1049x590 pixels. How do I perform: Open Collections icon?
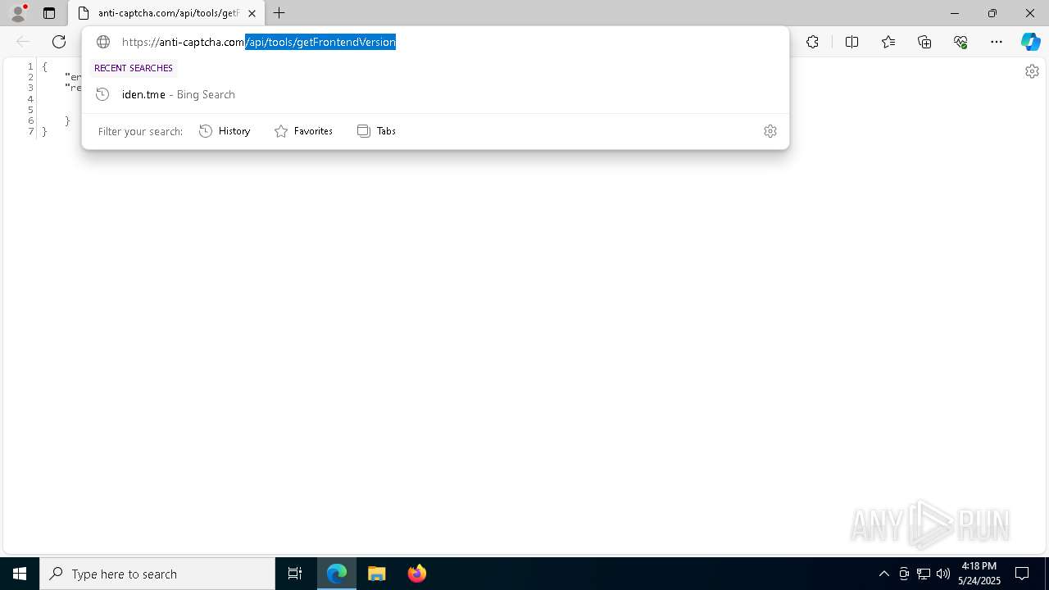click(x=924, y=42)
